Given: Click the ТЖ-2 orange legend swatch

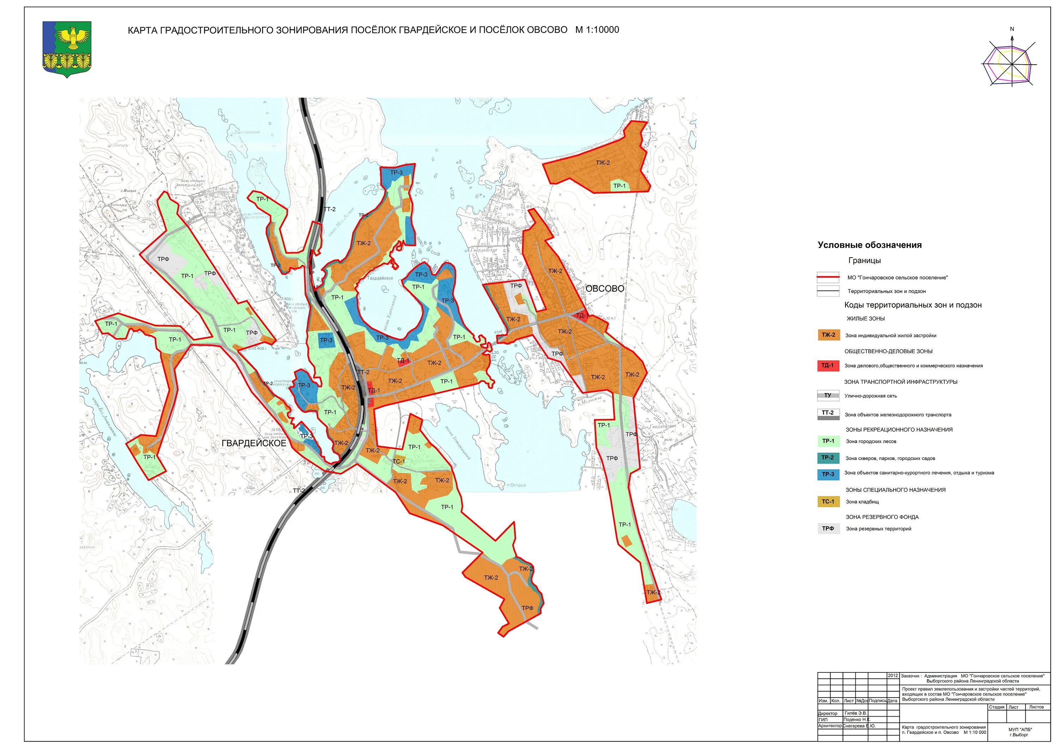Looking at the screenshot, I should pos(828,335).
